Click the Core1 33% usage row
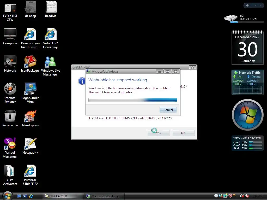This screenshot has width=267, height=200. [x=247, y=142]
